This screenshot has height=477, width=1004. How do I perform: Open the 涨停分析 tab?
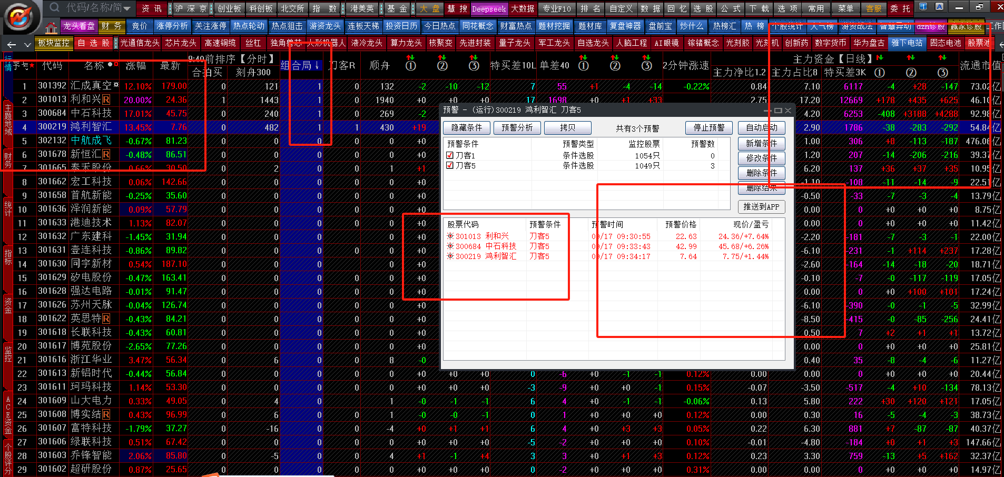172,26
